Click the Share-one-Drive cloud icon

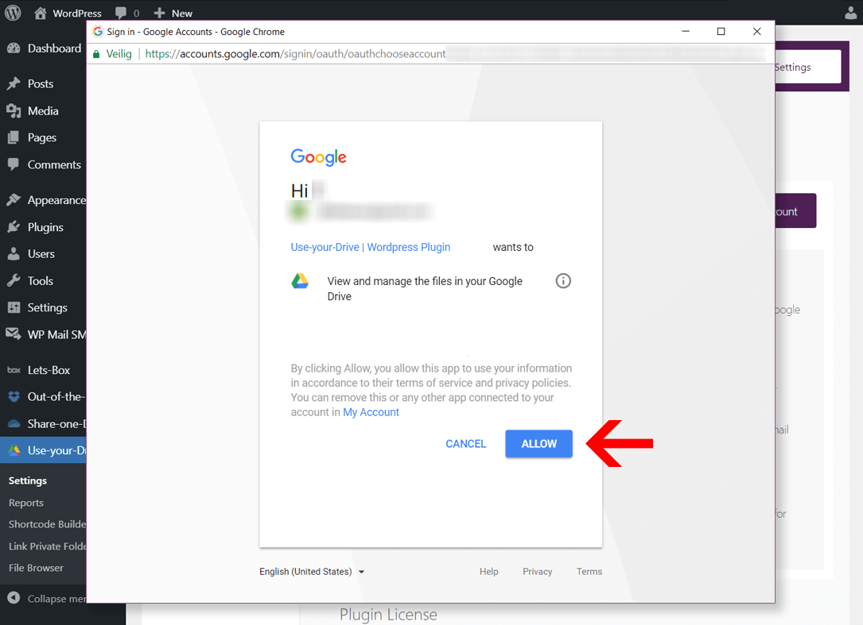pos(14,424)
